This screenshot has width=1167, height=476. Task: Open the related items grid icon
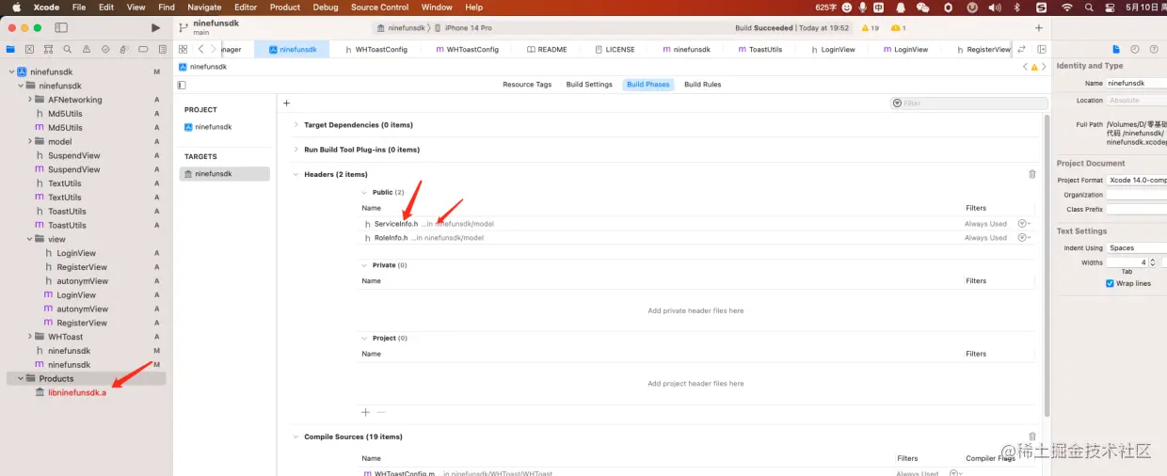[183, 49]
